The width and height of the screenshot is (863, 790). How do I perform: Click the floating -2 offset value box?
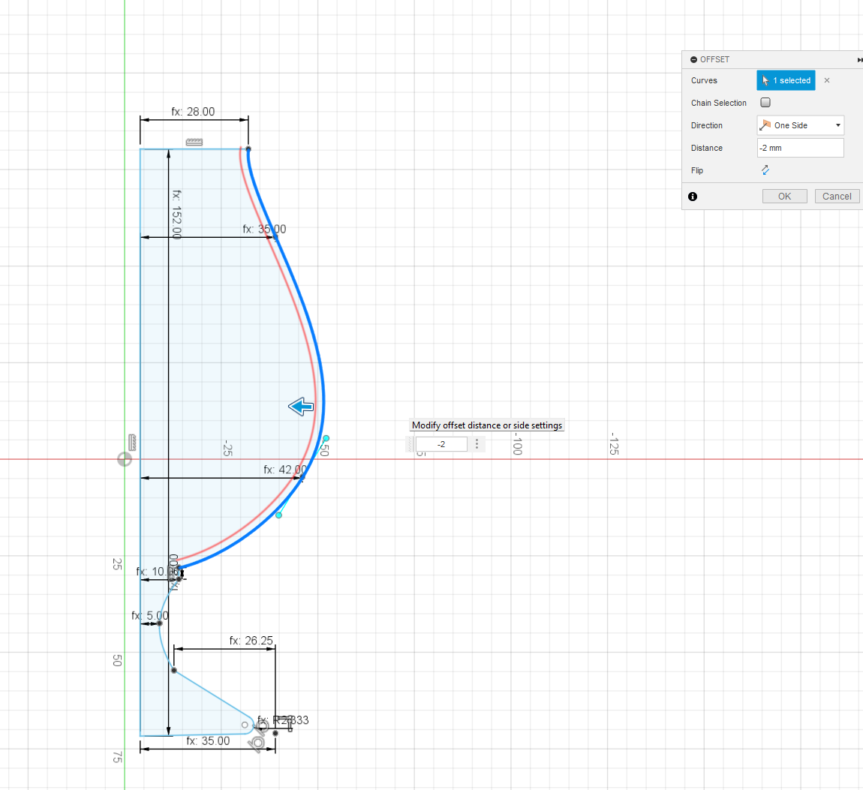[x=441, y=444]
